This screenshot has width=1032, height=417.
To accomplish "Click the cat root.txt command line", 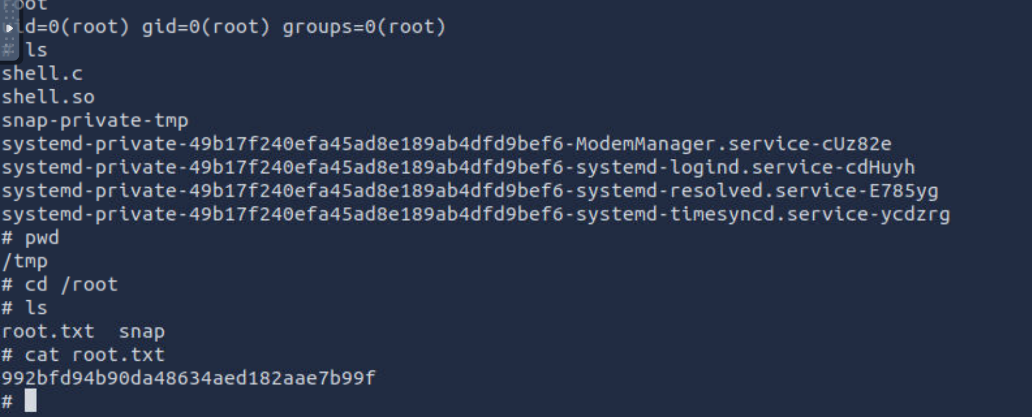I will (x=83, y=355).
